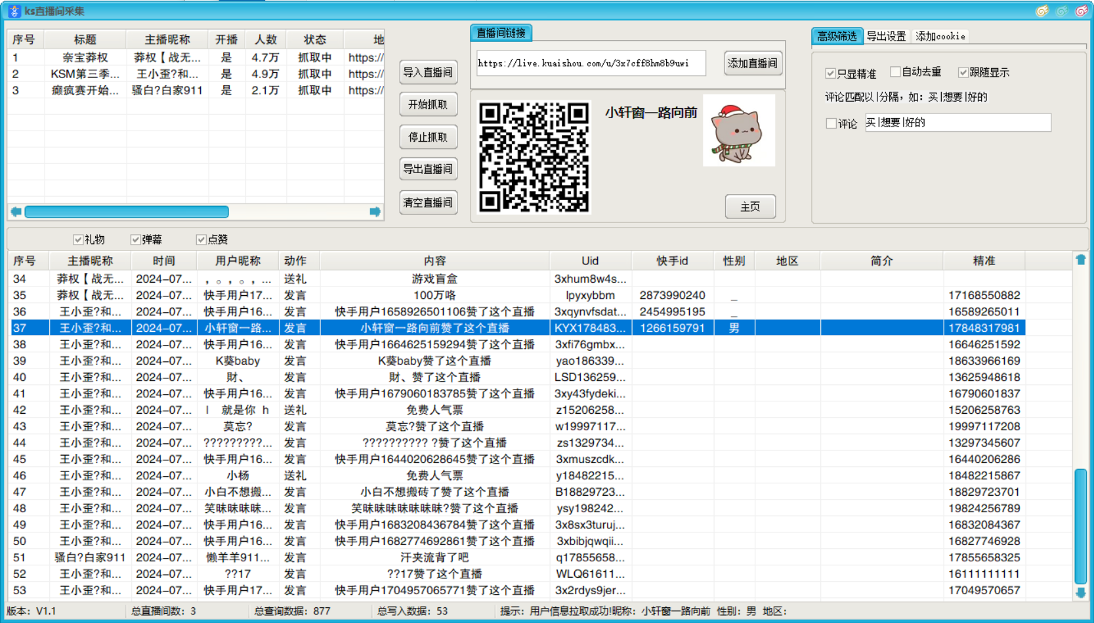Click the horizontal scrollbar thumb of room list
1094x623 pixels.
(127, 212)
